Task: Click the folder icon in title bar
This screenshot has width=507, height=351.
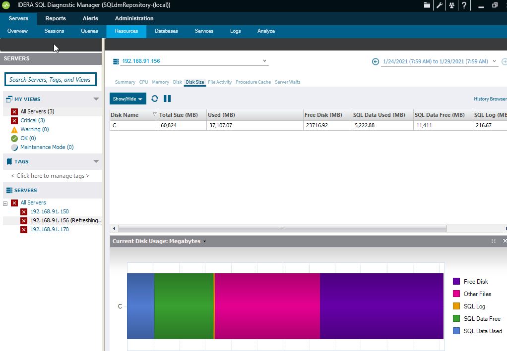Action: coord(427,5)
